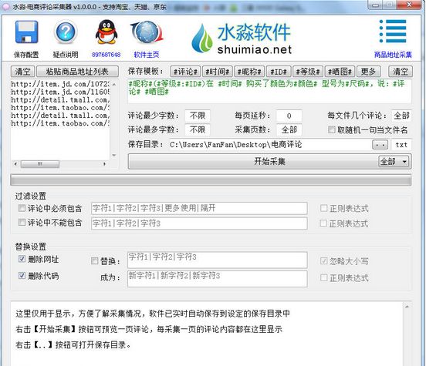The height and width of the screenshot is (366, 426).
Task: Click the floppy disk 保存配置 icon
Action: (26, 32)
